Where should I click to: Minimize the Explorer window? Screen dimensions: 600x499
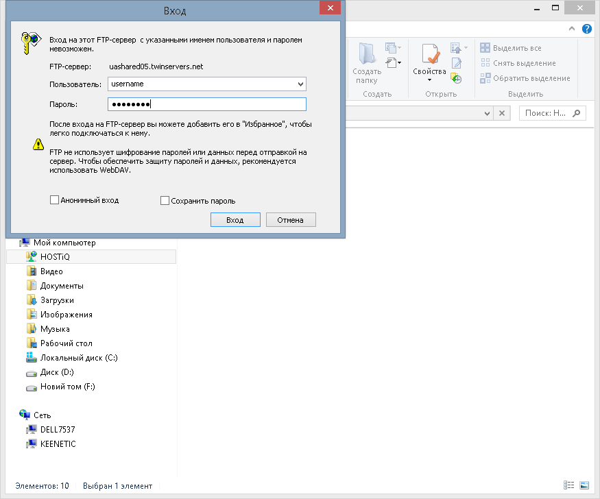coord(537,8)
